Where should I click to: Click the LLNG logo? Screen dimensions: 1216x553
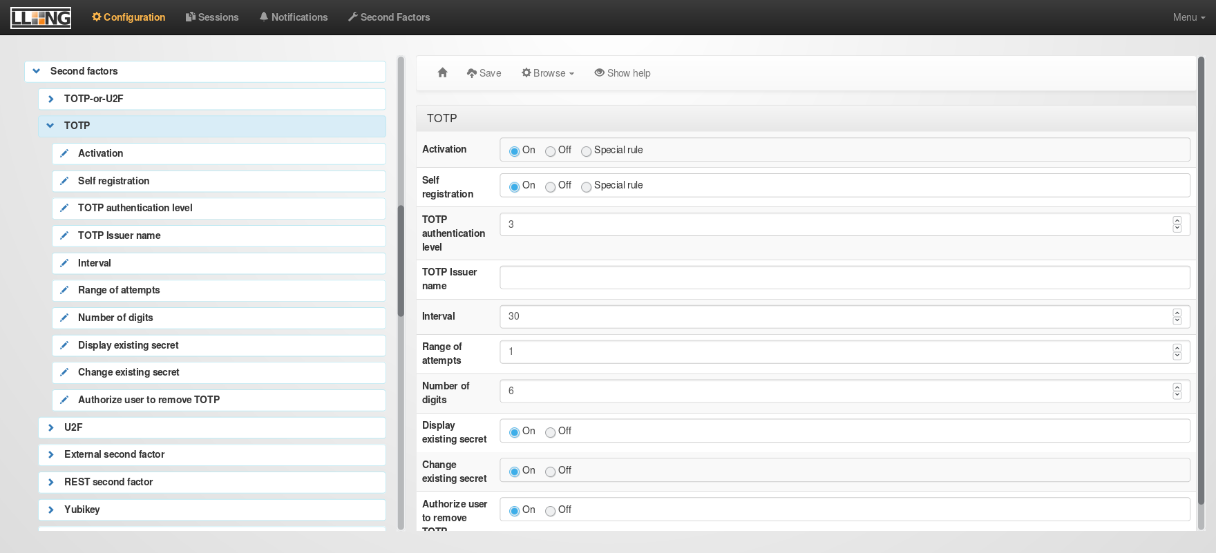(41, 17)
